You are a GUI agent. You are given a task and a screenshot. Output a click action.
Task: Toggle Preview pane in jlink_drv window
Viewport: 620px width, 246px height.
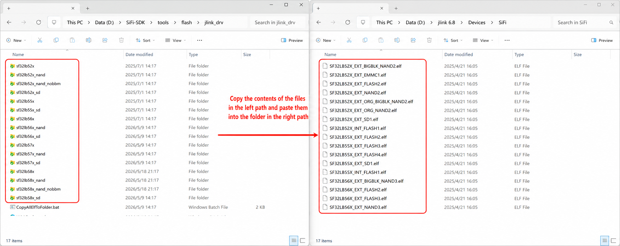coord(292,40)
